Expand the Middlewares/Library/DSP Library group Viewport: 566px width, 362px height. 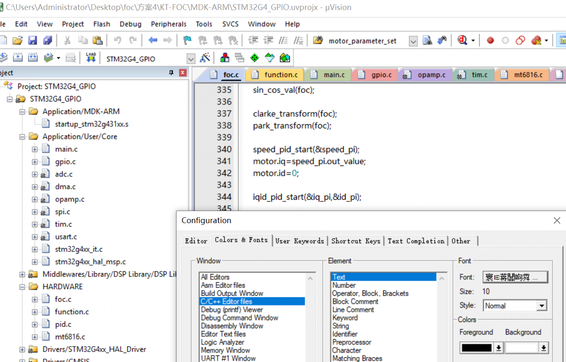coord(22,274)
